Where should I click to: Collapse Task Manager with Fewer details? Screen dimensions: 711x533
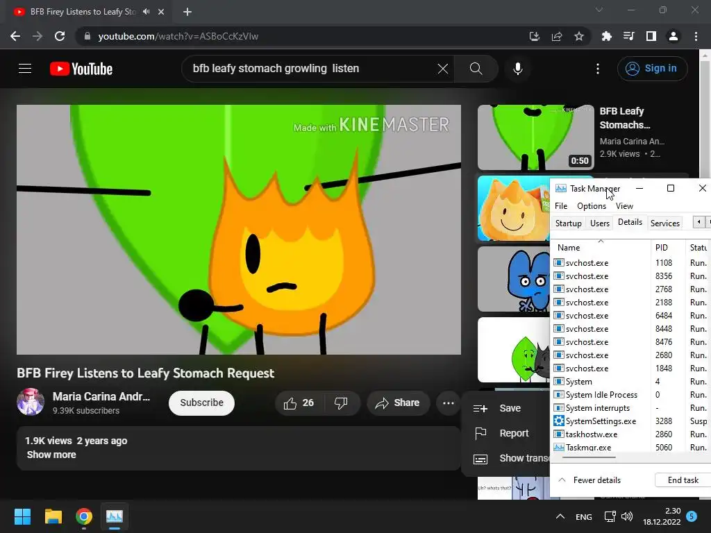[589, 480]
